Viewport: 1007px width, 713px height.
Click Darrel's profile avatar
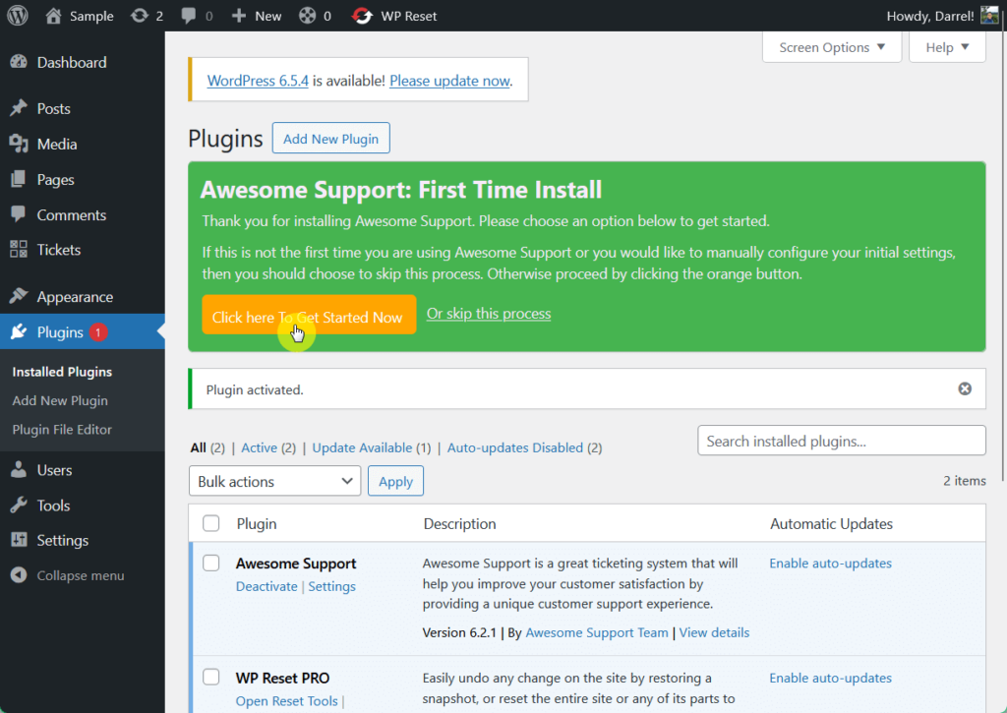(989, 16)
